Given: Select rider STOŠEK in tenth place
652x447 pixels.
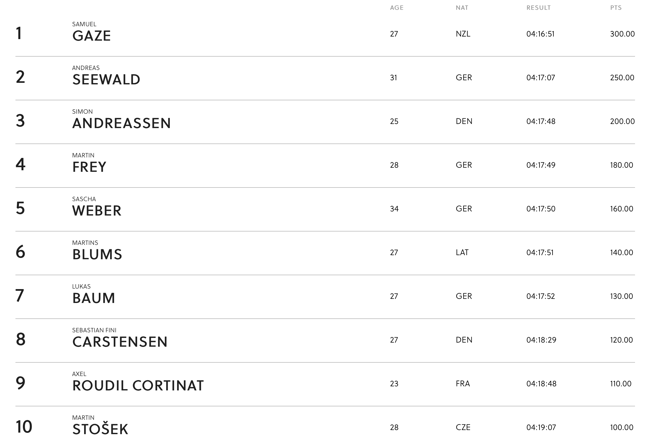Looking at the screenshot, I should (100, 430).
